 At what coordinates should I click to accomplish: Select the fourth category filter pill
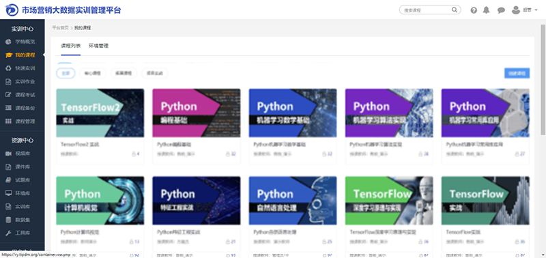point(155,73)
